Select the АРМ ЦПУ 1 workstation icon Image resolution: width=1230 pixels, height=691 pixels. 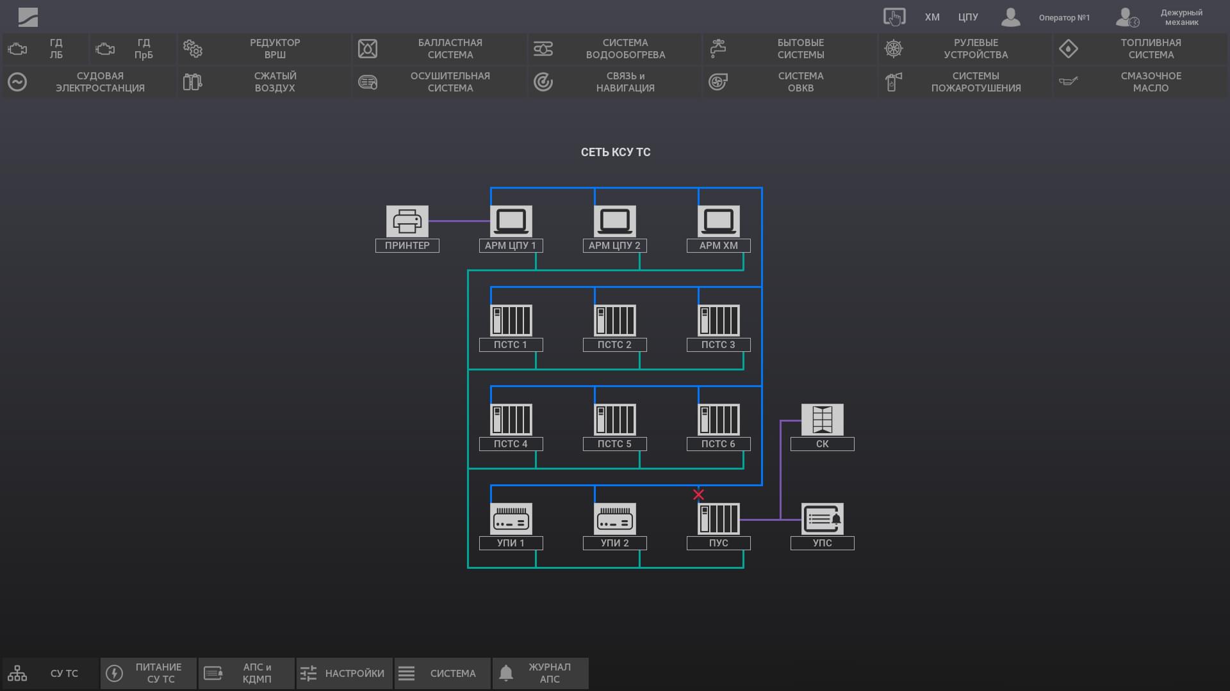[x=511, y=221]
